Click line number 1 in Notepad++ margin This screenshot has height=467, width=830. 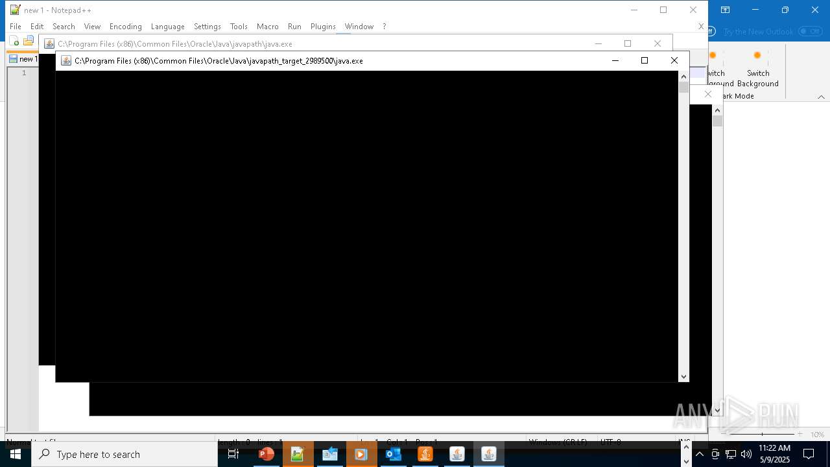tap(24, 73)
